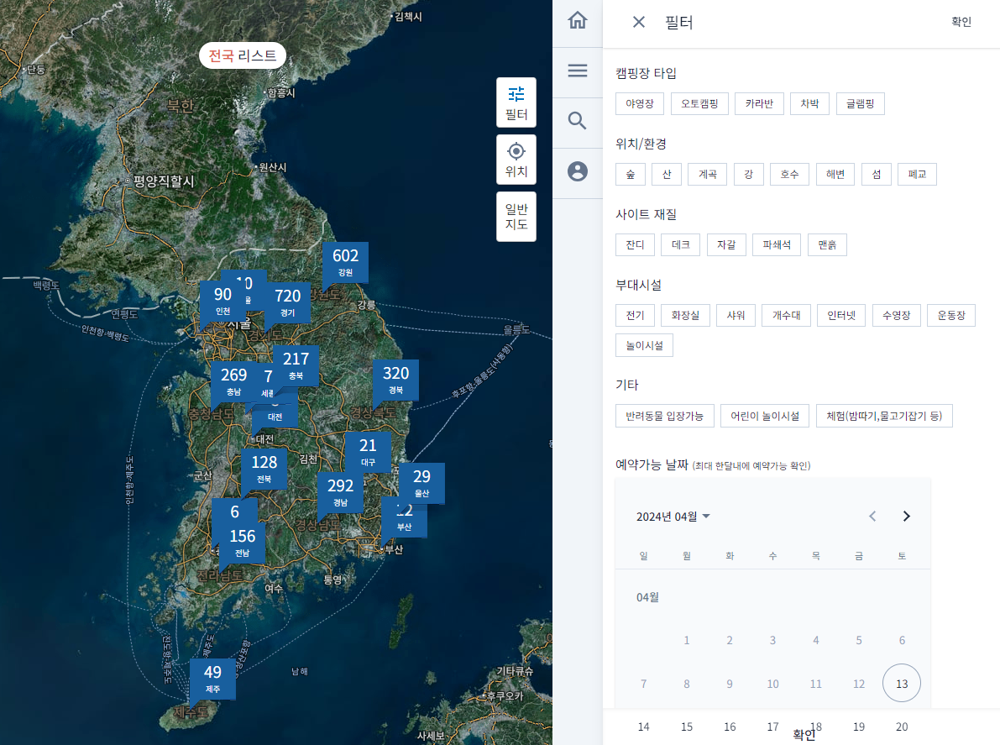
Task: Select the 제주 49 map marker
Action: [x=212, y=679]
